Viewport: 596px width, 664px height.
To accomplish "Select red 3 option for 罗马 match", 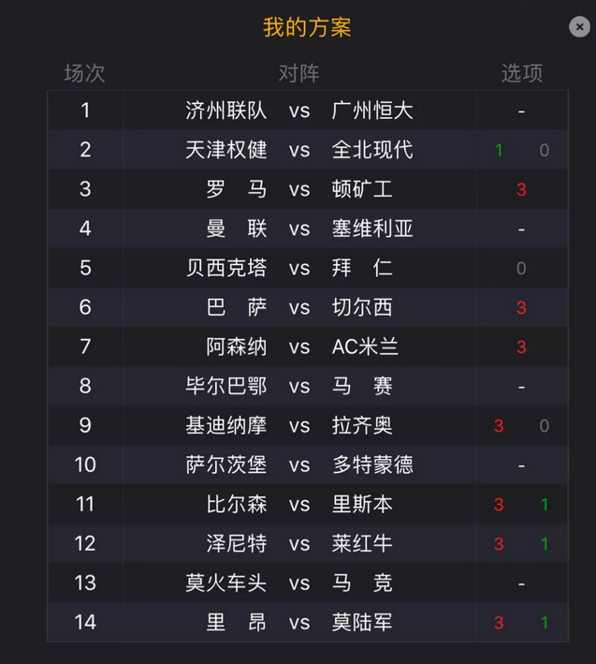I will [521, 189].
